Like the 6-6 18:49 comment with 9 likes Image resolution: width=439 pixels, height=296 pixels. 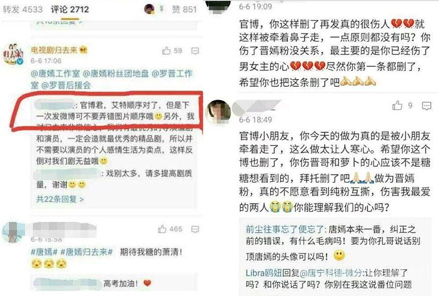(397, 105)
